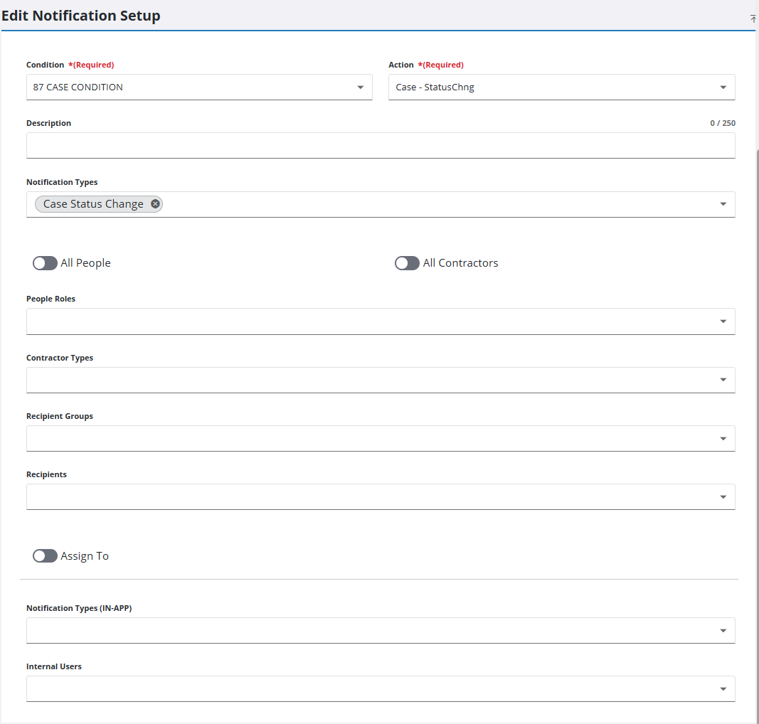Click the Condition field label
The height and width of the screenshot is (724, 759).
[45, 65]
